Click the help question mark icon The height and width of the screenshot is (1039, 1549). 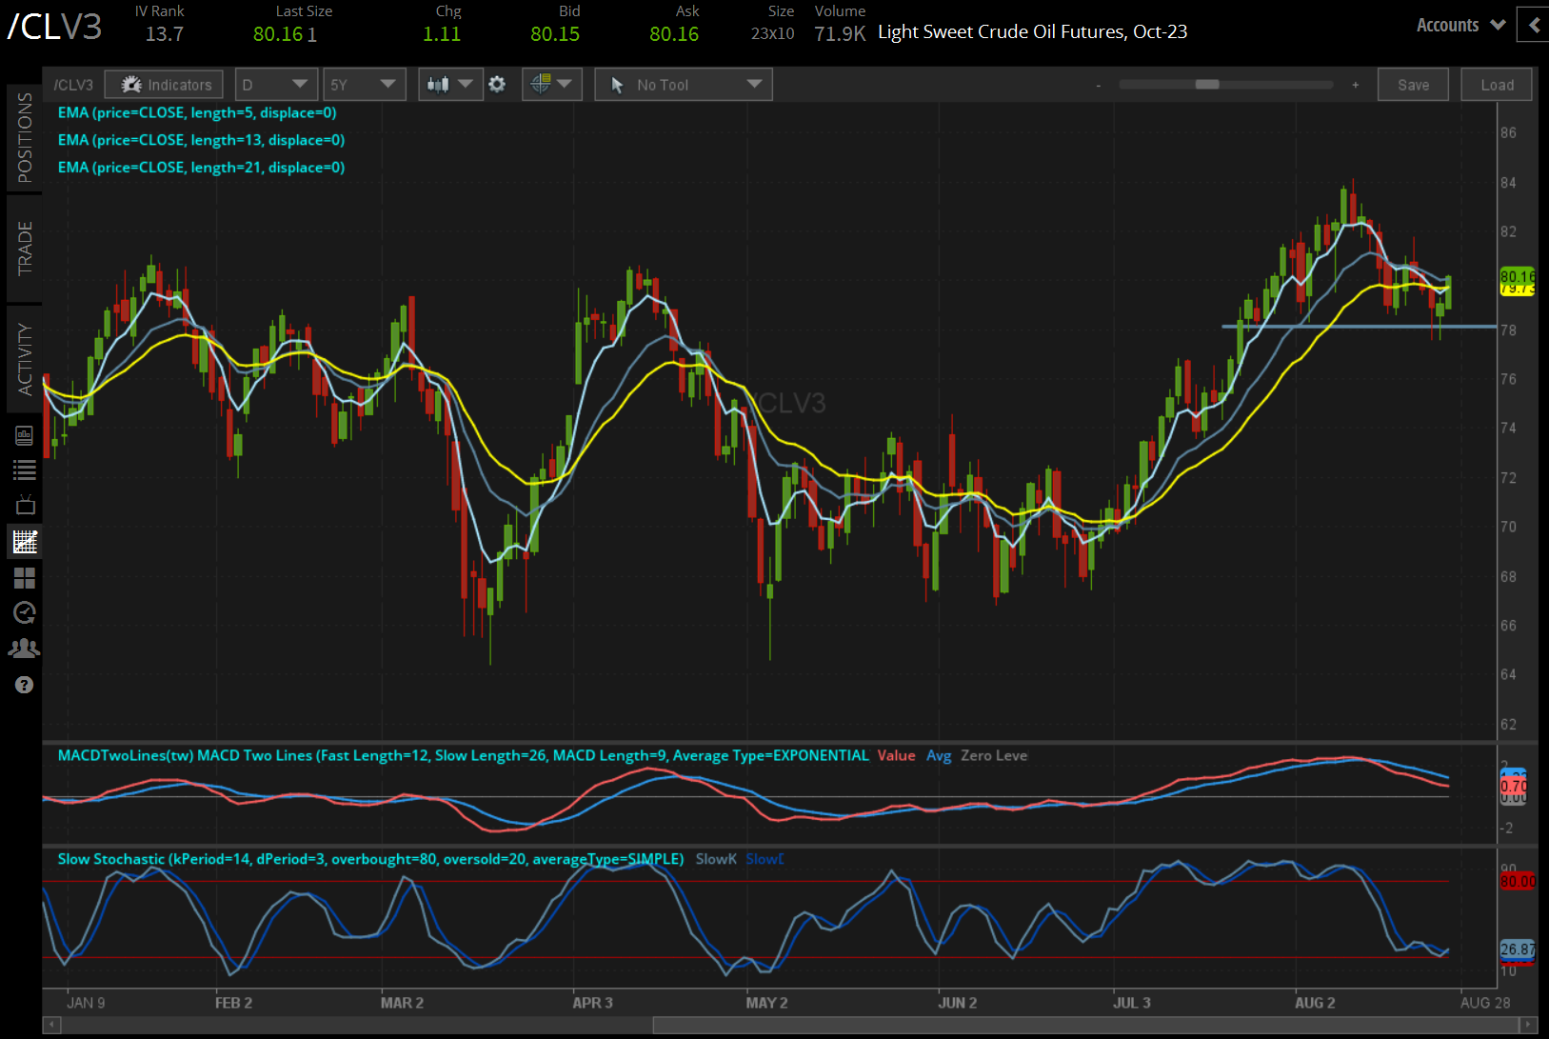pos(24,685)
